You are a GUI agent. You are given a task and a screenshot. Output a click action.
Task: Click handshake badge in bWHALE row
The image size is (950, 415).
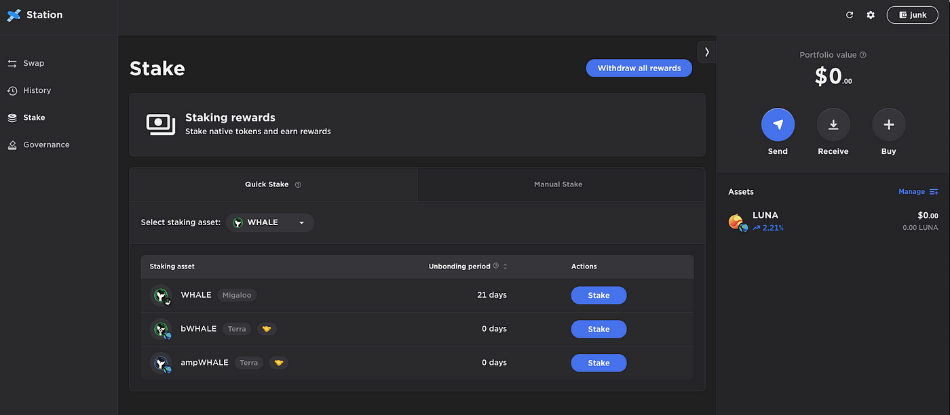[267, 329]
